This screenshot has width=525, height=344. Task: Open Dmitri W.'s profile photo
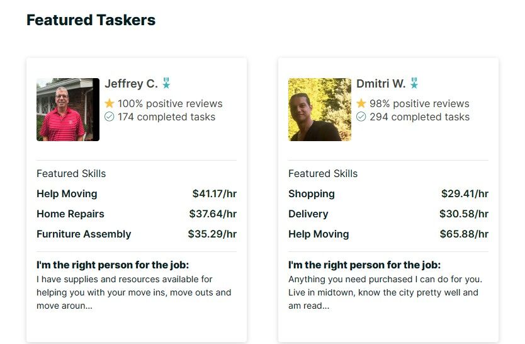[320, 110]
